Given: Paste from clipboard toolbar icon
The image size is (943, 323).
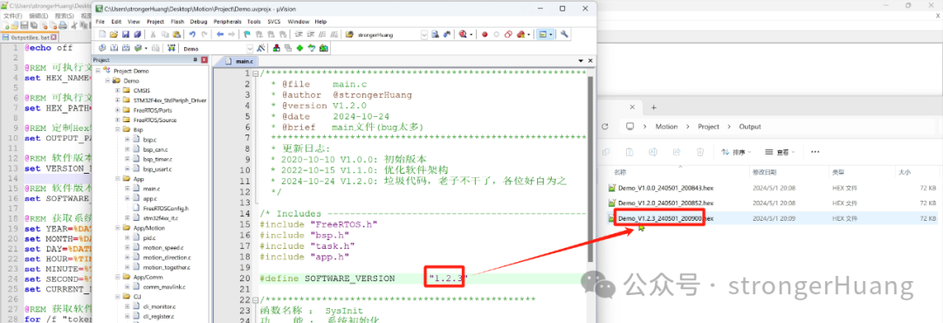Looking at the screenshot, I should [176, 34].
